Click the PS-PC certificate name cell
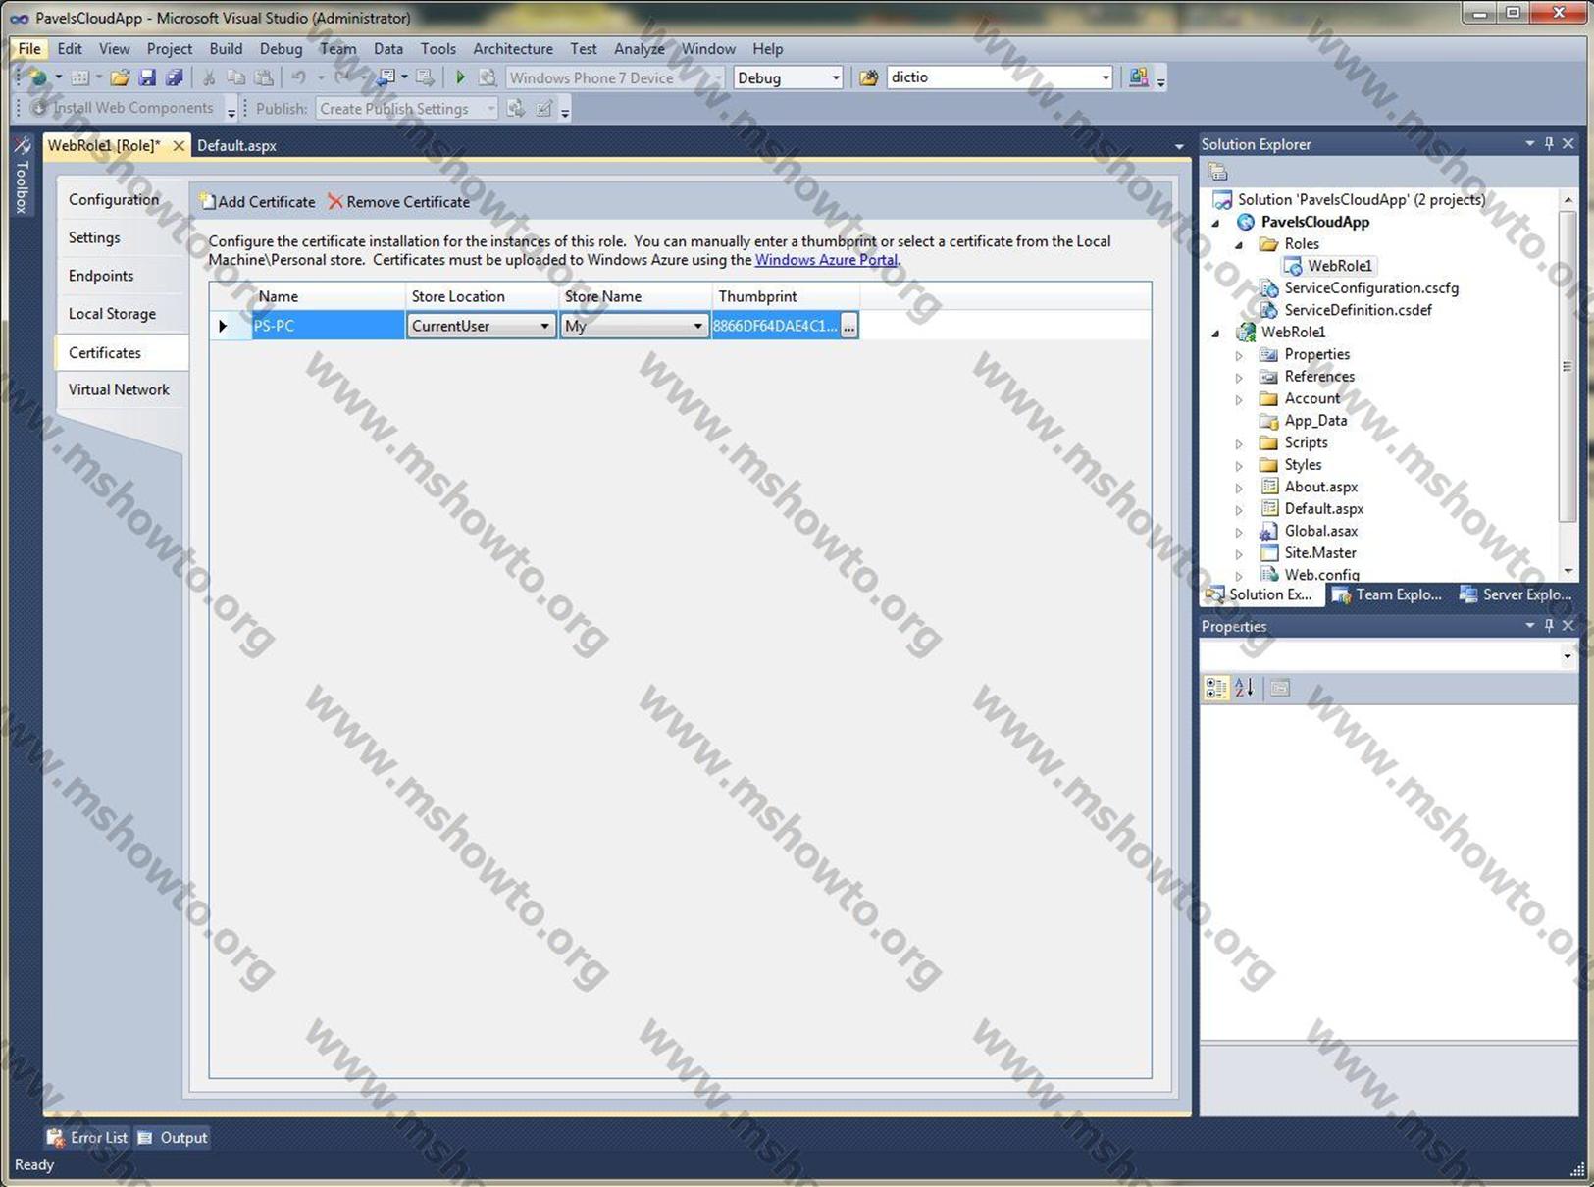This screenshot has height=1187, width=1594. [328, 326]
